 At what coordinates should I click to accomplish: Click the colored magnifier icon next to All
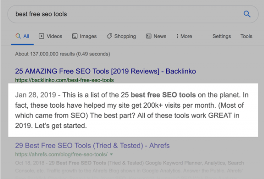click(x=18, y=36)
